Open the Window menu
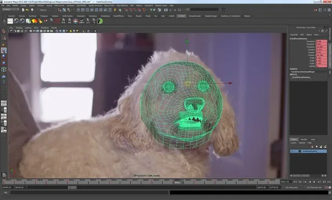Image resolution: width=332 pixels, height=200 pixels. tap(40, 6)
